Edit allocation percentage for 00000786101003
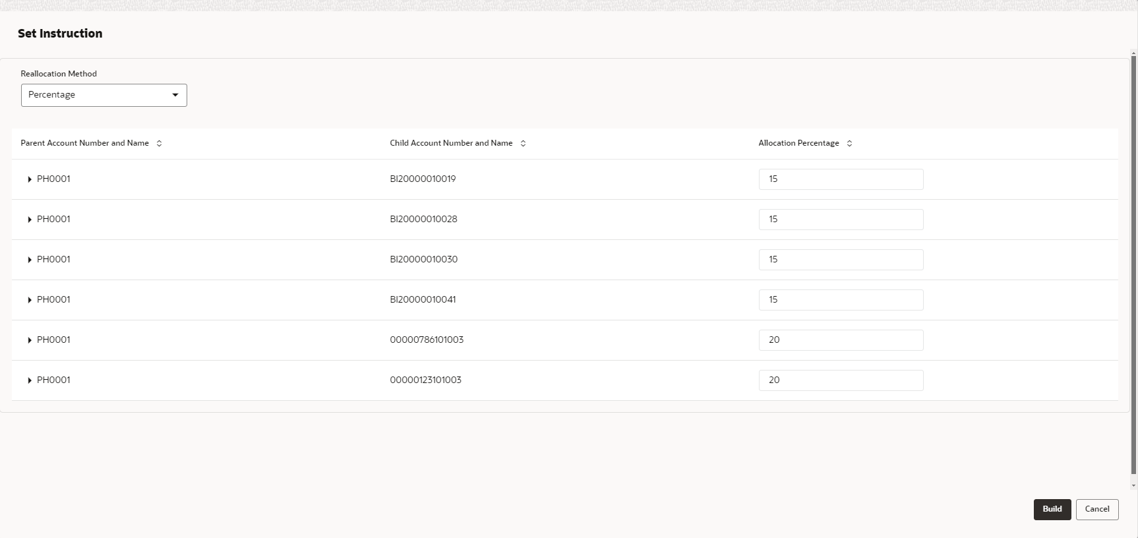This screenshot has height=538, width=1138. [841, 340]
